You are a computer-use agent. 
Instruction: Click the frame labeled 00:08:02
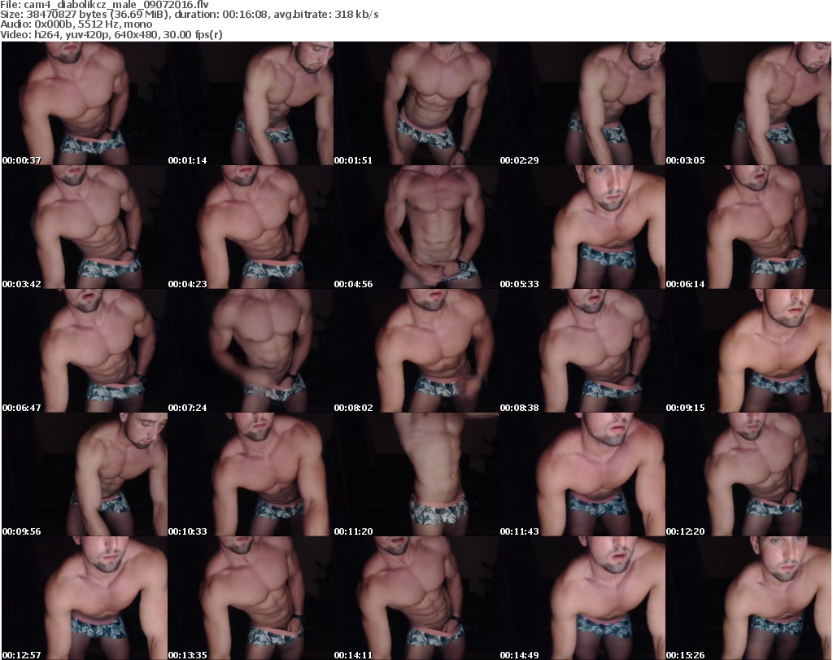point(416,352)
